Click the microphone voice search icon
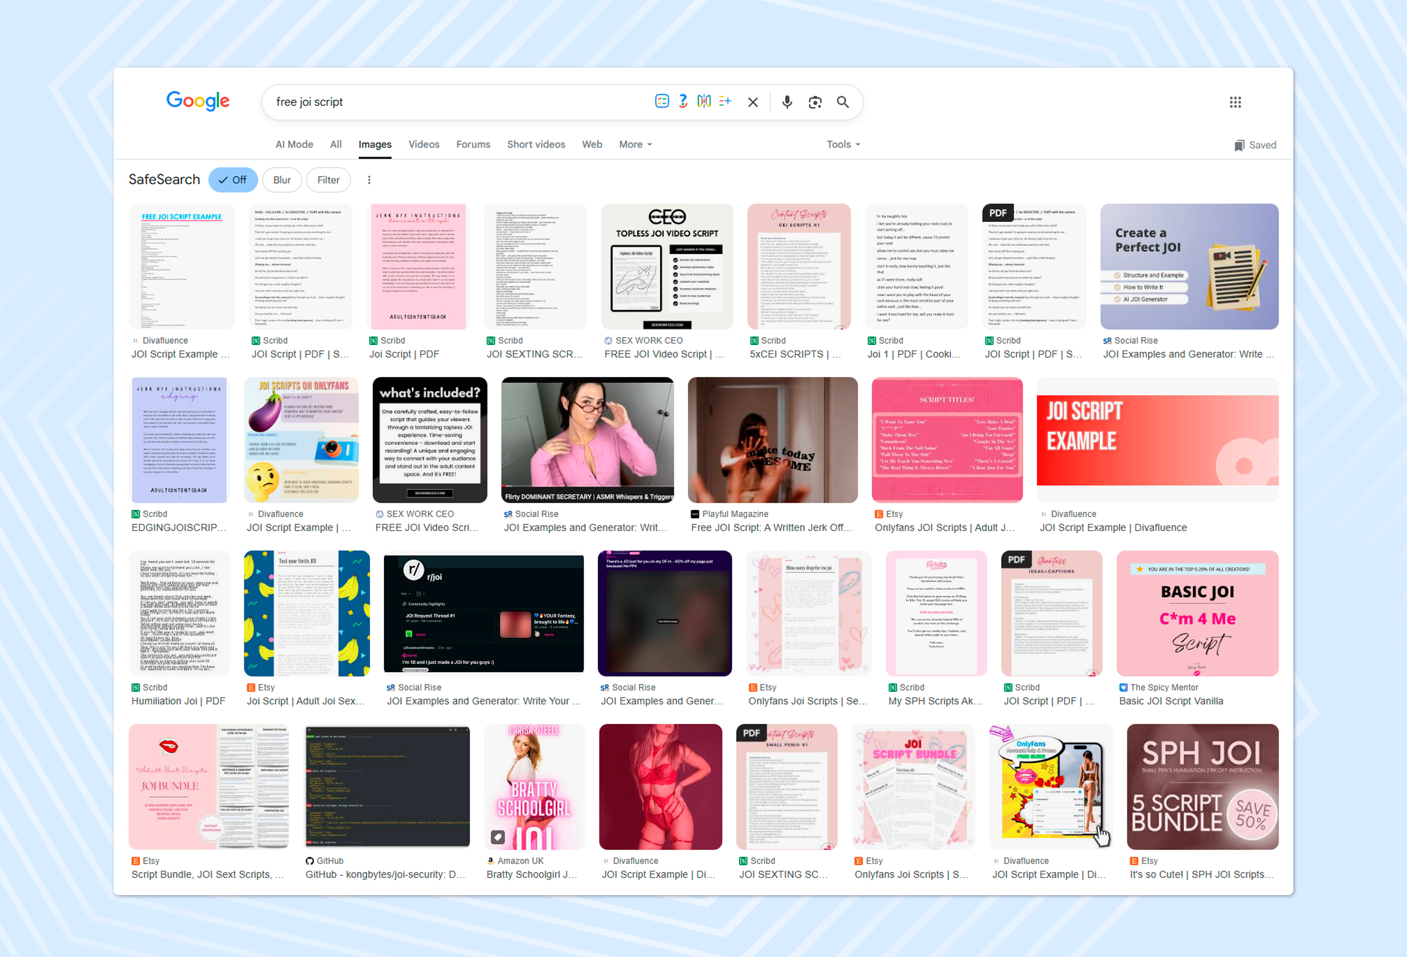1407x957 pixels. (x=786, y=102)
